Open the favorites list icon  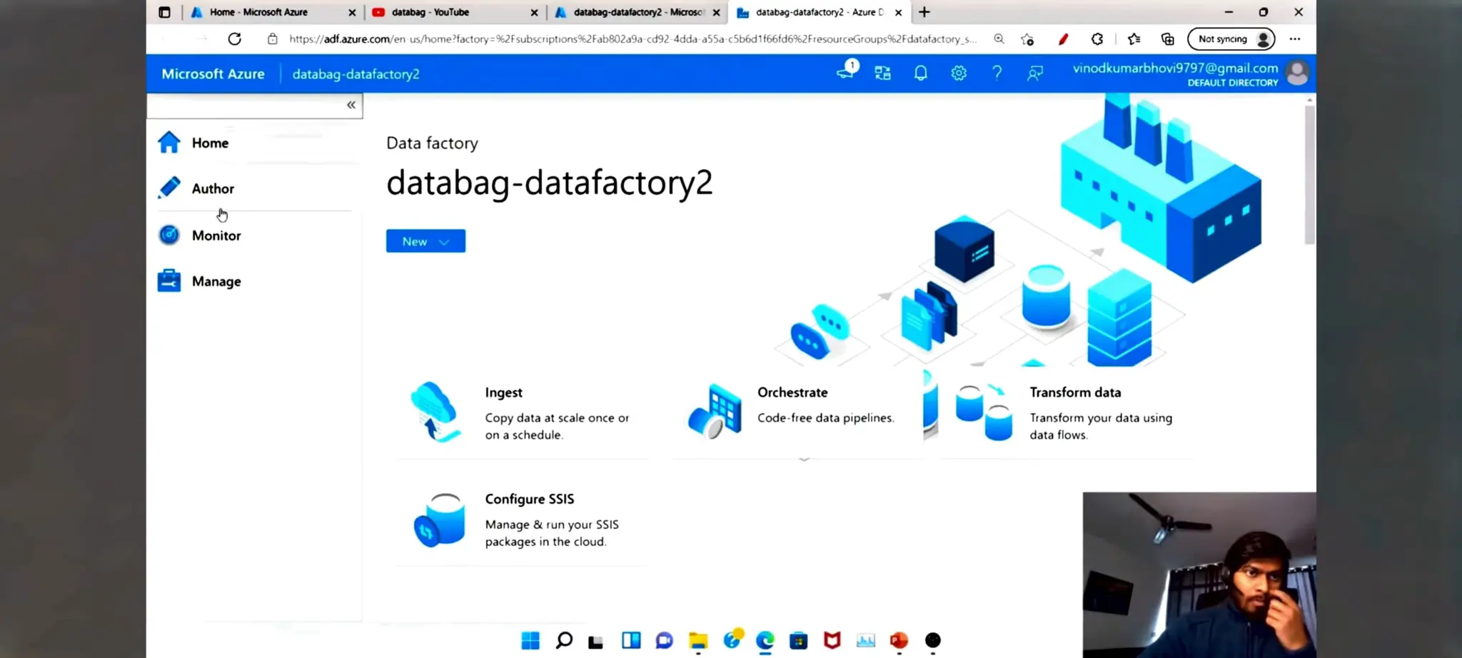[x=1134, y=39]
